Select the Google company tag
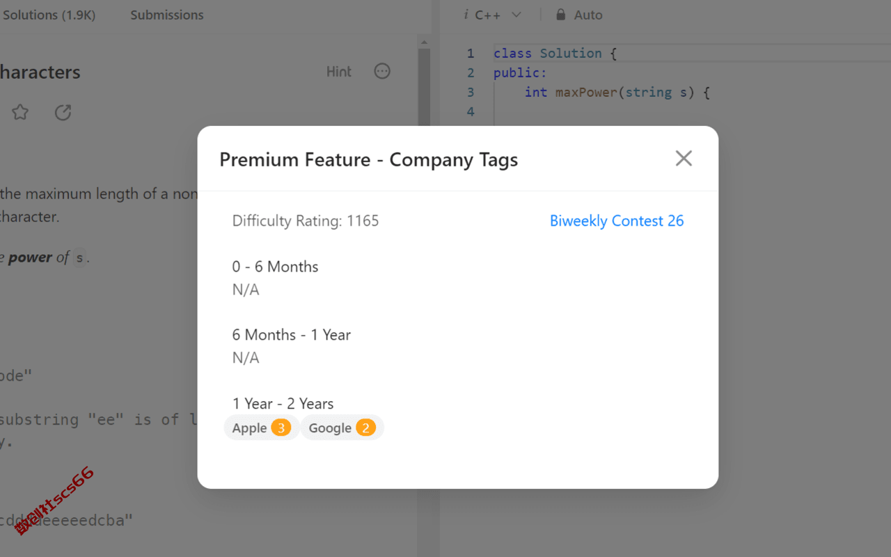Viewport: 891px width, 557px height. point(342,427)
